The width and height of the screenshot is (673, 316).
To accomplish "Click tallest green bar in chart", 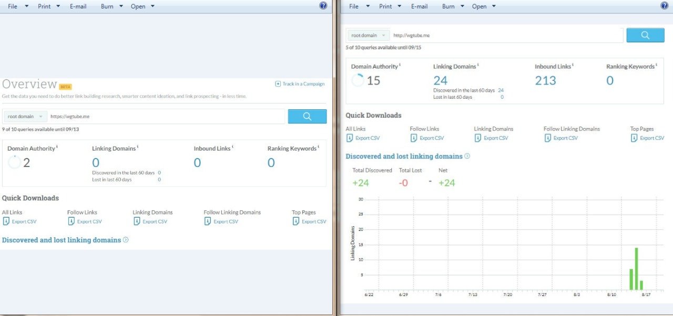I will point(636,268).
